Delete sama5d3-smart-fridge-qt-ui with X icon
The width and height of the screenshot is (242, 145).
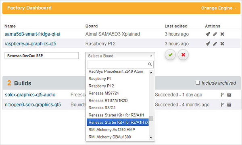pyautogui.click(x=222, y=34)
